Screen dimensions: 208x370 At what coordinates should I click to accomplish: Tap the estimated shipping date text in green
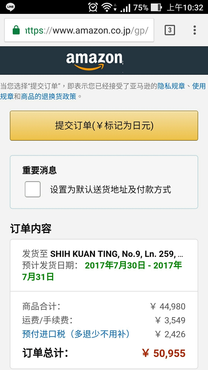click(x=102, y=271)
